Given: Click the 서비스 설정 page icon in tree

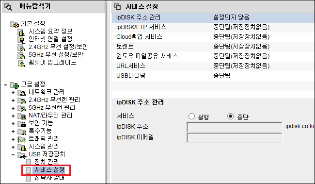Looking at the screenshot, I should (28, 170).
